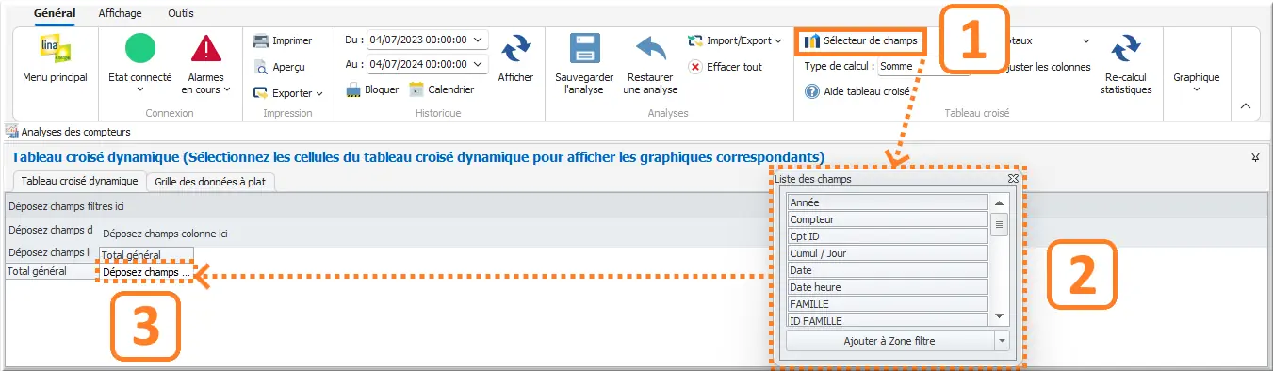Click the field list scrollbar thumb
The height and width of the screenshot is (371, 1273).
(x=1000, y=224)
